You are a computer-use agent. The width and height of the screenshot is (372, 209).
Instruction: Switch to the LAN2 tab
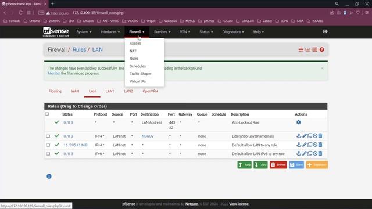[x=128, y=91]
